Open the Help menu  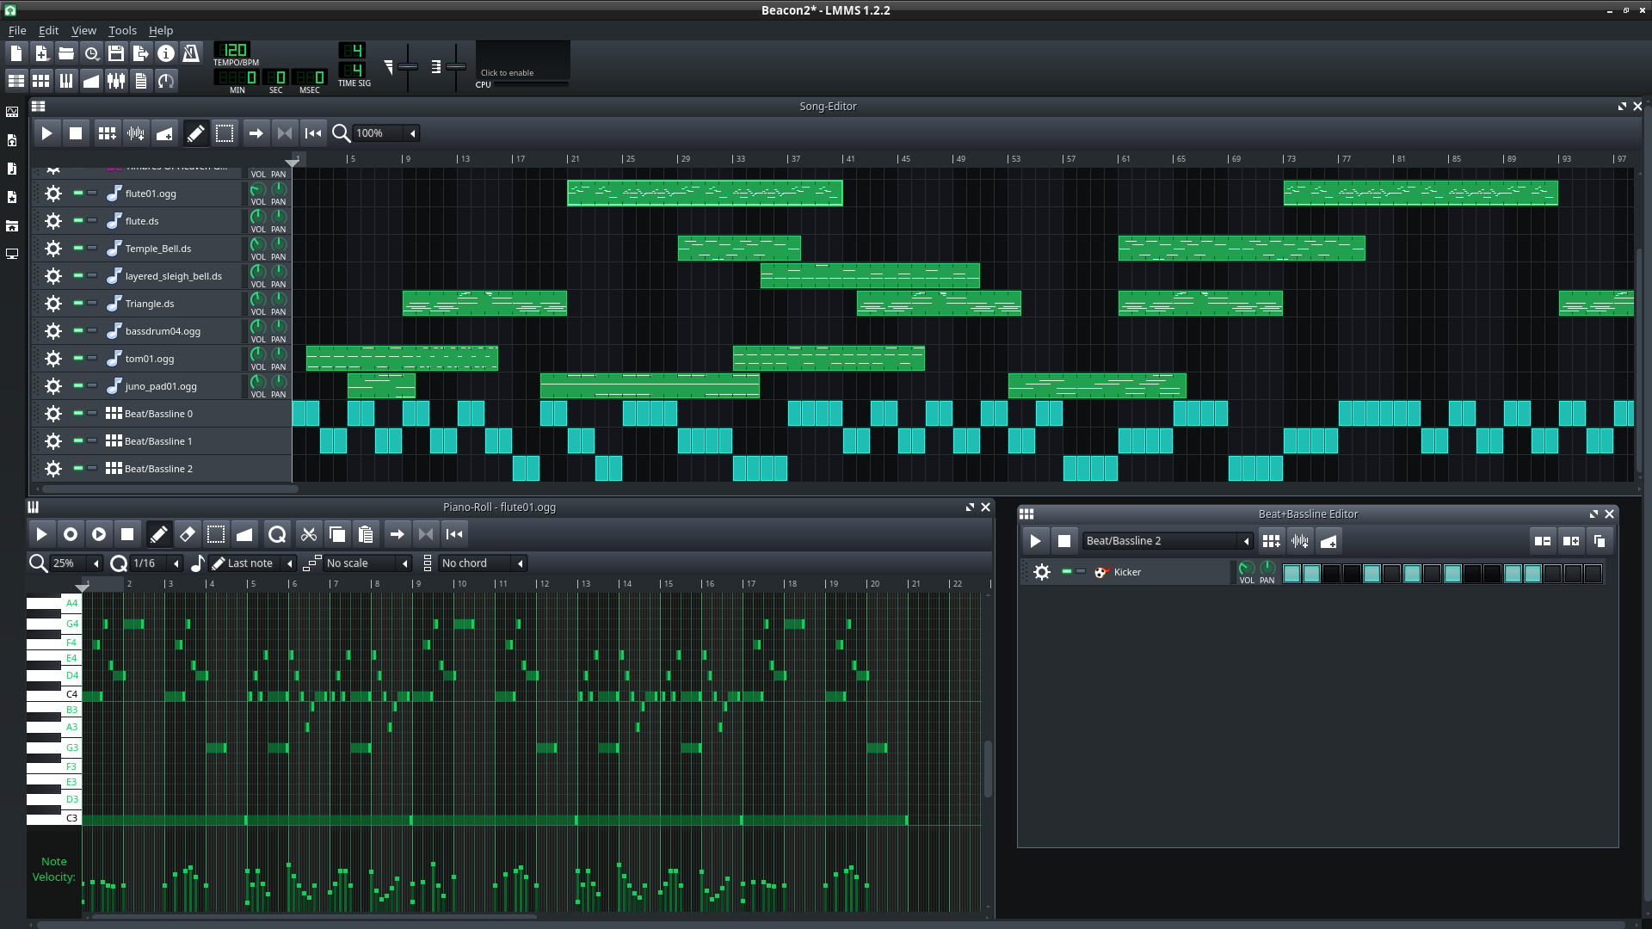tap(161, 30)
